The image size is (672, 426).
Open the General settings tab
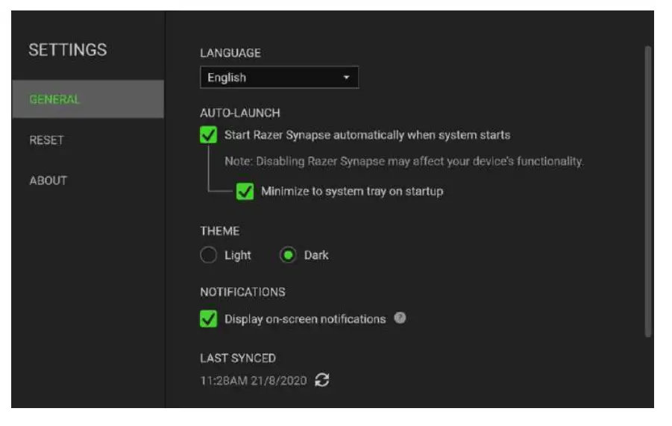point(88,99)
